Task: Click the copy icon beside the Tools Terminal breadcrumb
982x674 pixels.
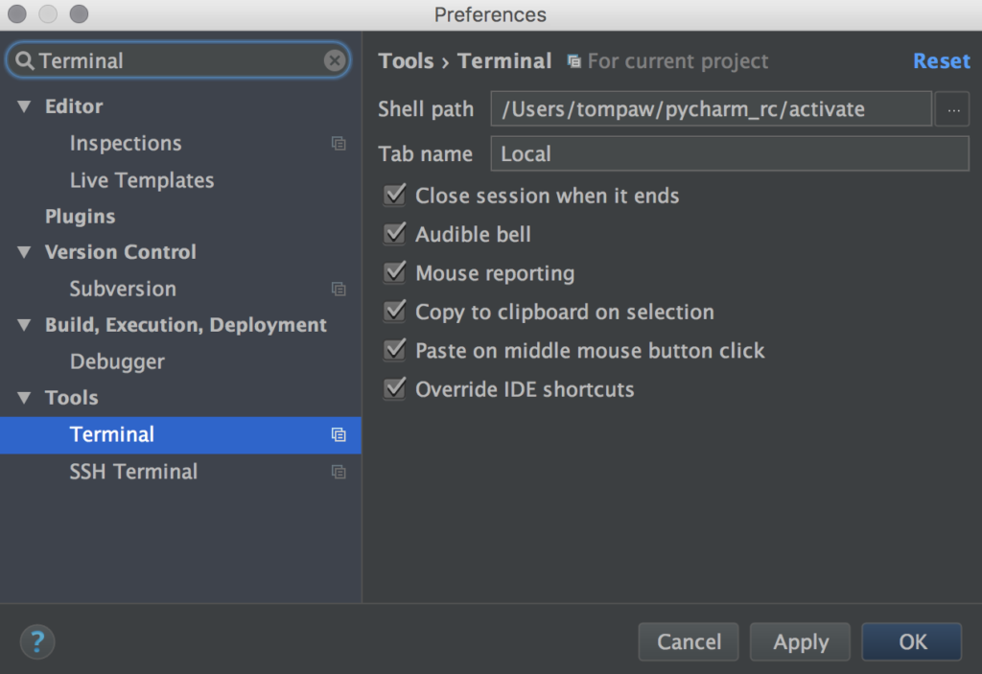Action: coord(573,60)
